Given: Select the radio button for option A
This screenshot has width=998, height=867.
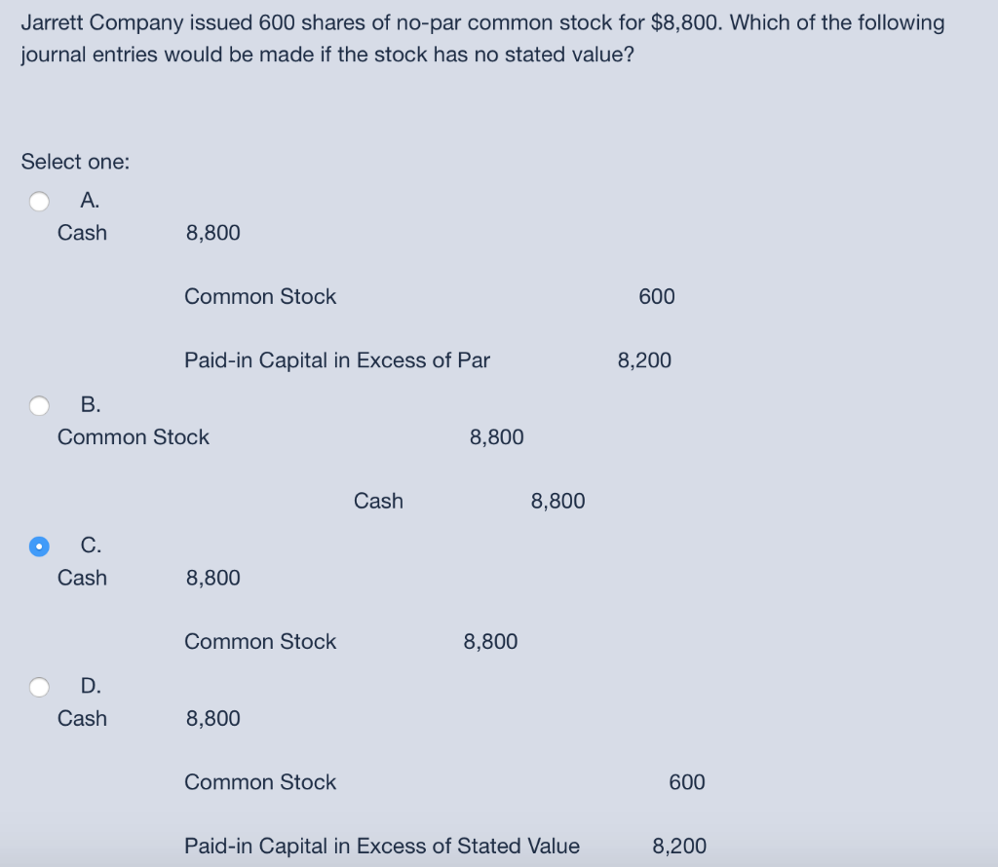Looking at the screenshot, I should tap(39, 201).
